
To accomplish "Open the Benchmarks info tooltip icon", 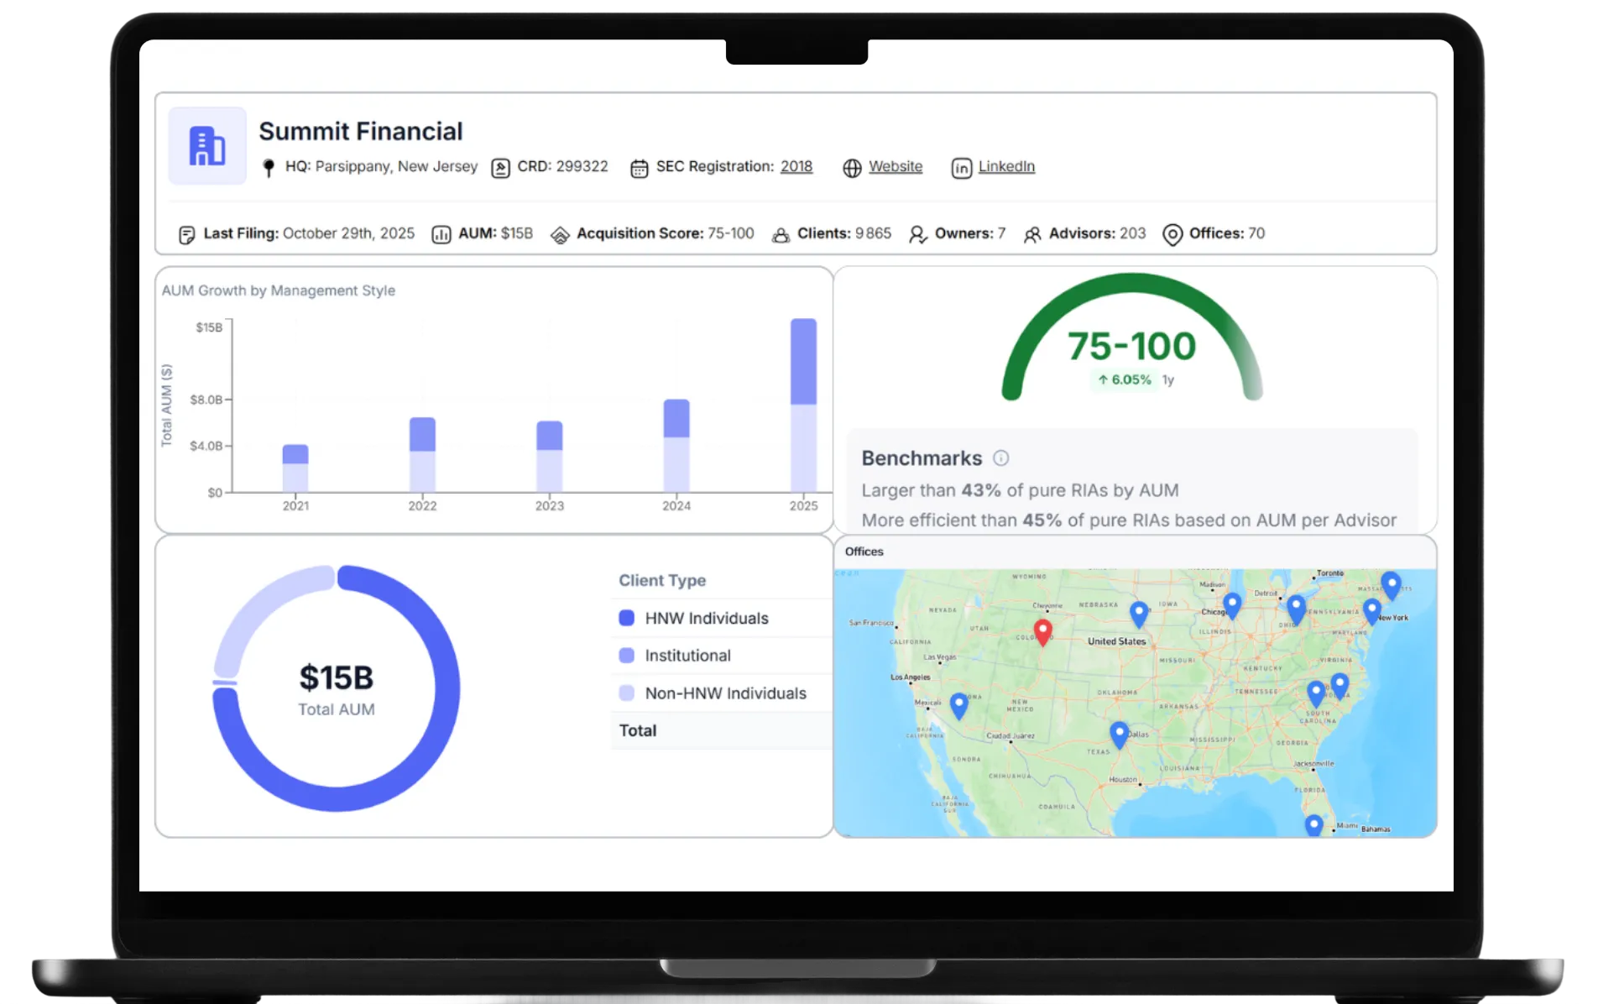I will (x=1000, y=458).
